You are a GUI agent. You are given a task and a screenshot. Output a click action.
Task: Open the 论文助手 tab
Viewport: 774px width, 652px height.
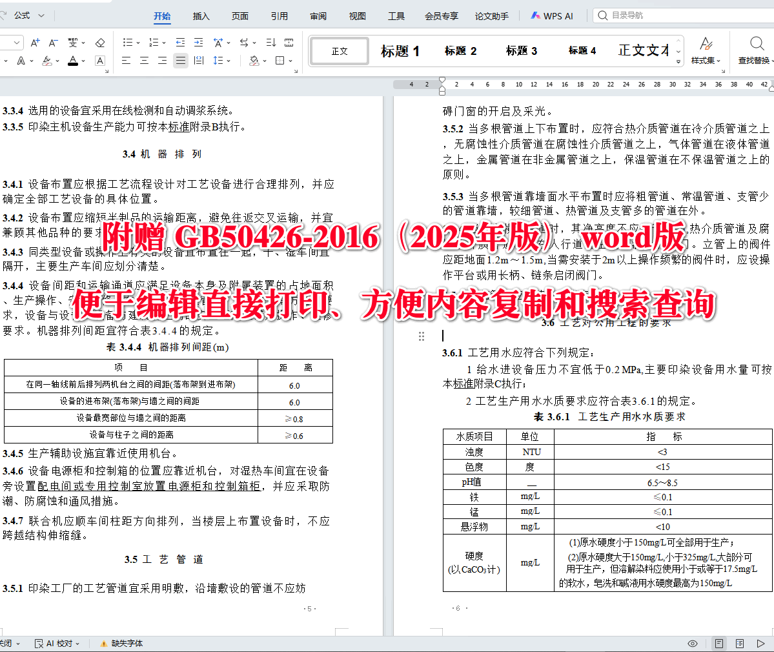(x=492, y=15)
